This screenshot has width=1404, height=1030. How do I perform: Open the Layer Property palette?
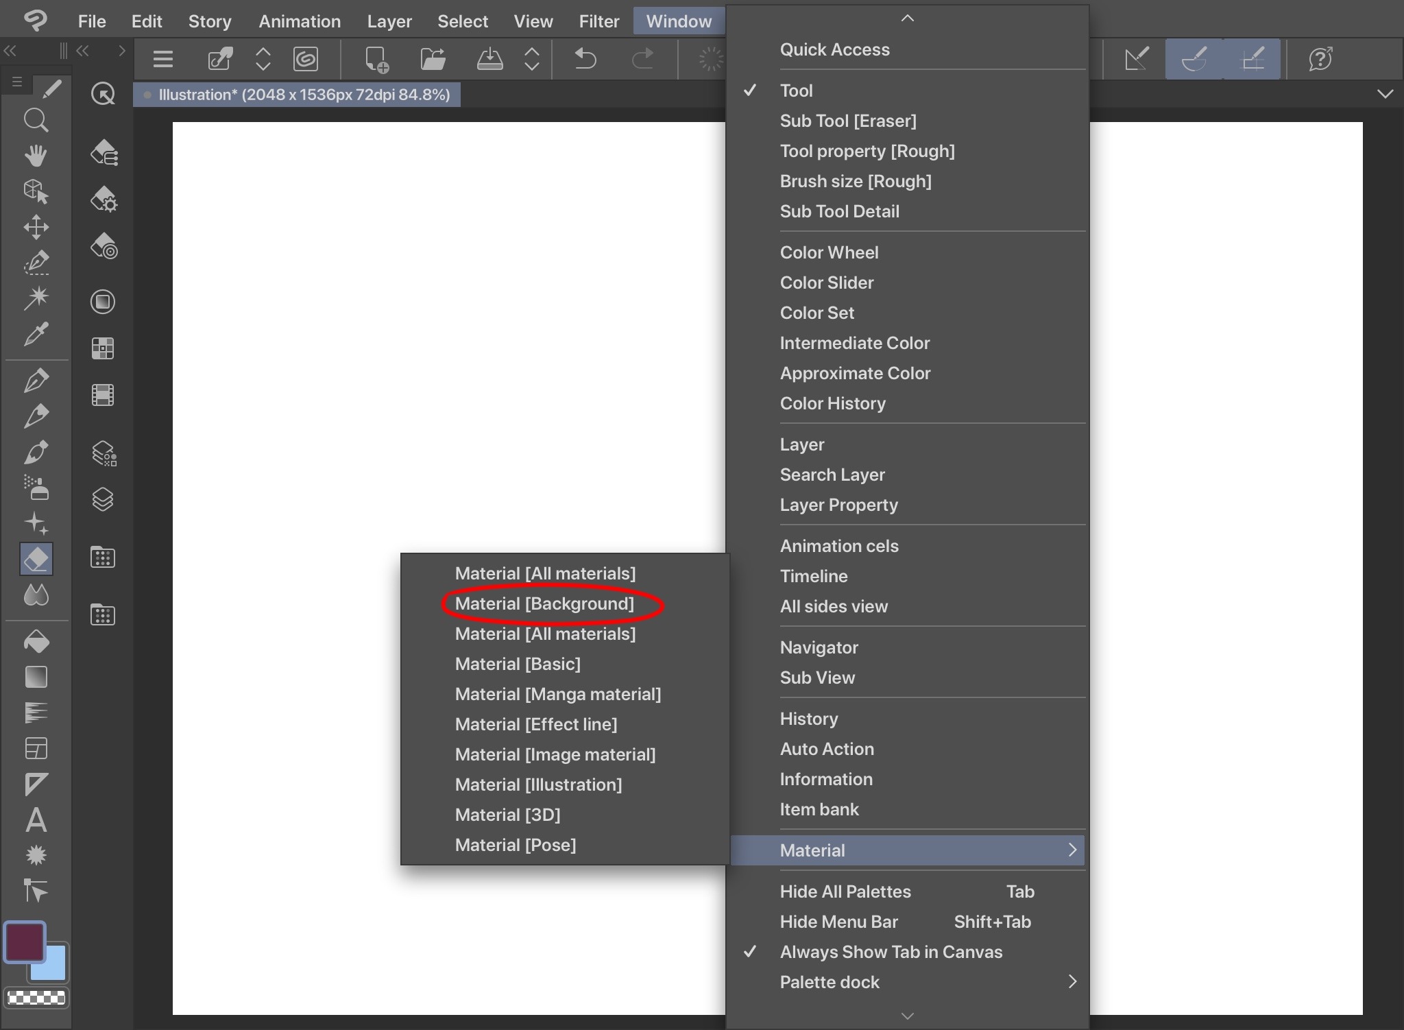tap(908, 505)
